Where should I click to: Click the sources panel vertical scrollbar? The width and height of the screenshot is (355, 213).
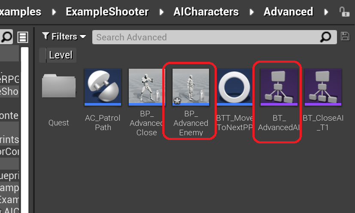tap(24, 130)
